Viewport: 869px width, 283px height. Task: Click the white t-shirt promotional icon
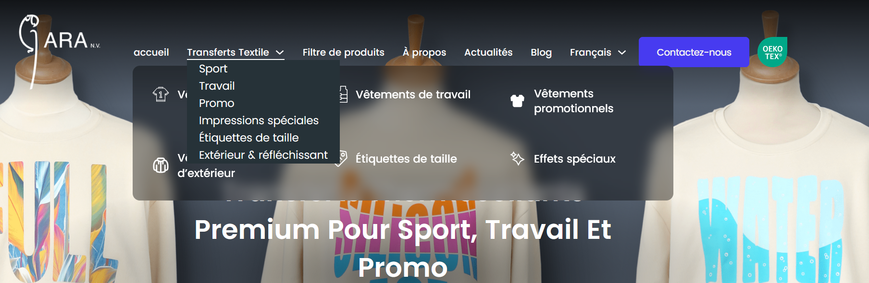coord(517,101)
